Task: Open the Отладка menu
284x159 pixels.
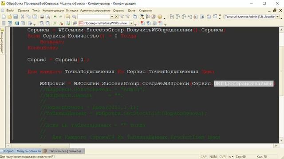Action: [72, 11]
